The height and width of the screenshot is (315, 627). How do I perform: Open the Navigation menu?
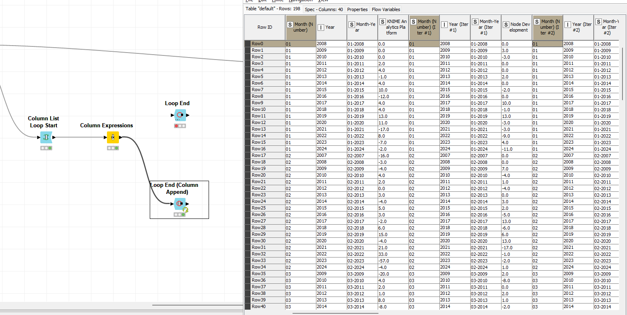[301, 1]
